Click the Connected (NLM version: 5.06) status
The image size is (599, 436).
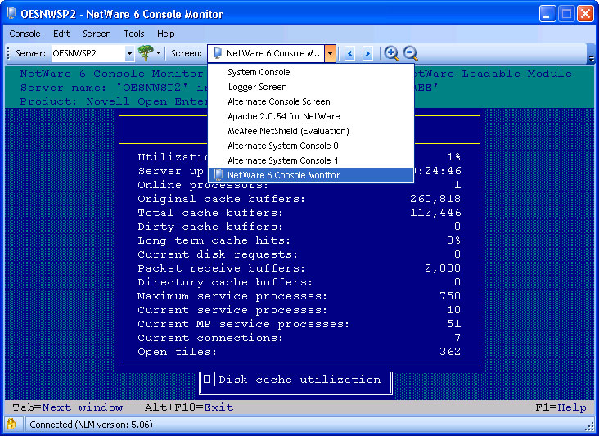(x=91, y=425)
